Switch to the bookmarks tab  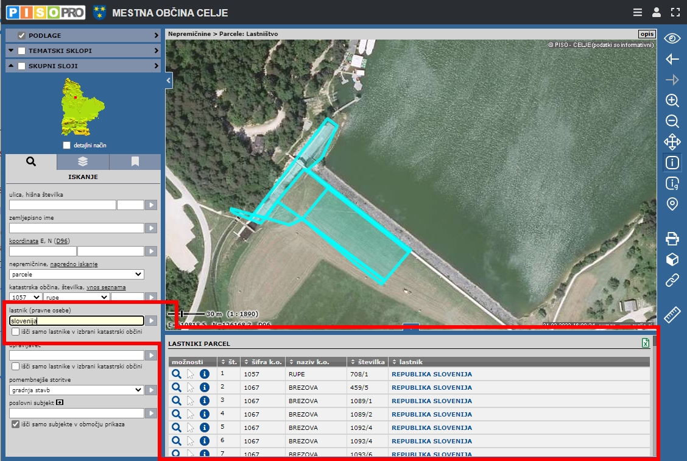pos(135,161)
